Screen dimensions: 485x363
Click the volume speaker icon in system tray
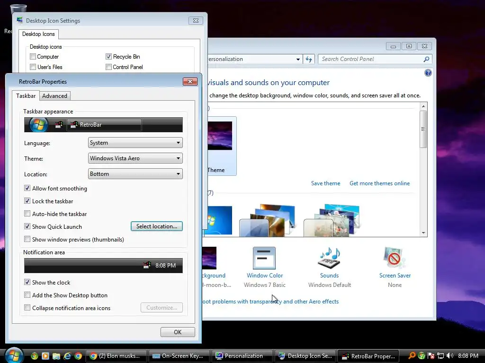450,355
